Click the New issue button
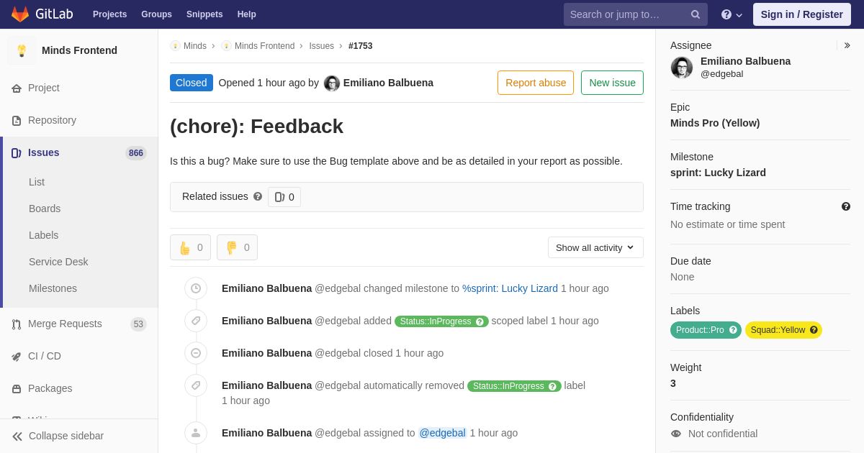 (612, 83)
